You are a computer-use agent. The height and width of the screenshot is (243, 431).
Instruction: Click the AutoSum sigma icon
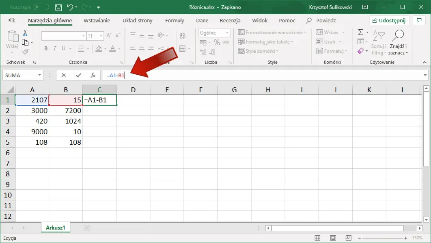coord(360,32)
